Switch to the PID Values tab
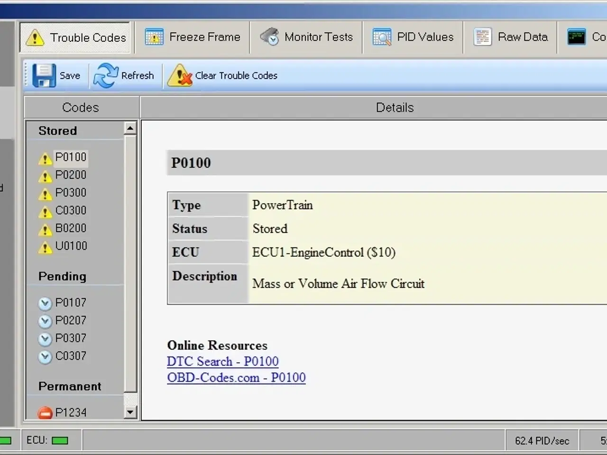Screen dimensions: 607x455 pyautogui.click(x=413, y=37)
